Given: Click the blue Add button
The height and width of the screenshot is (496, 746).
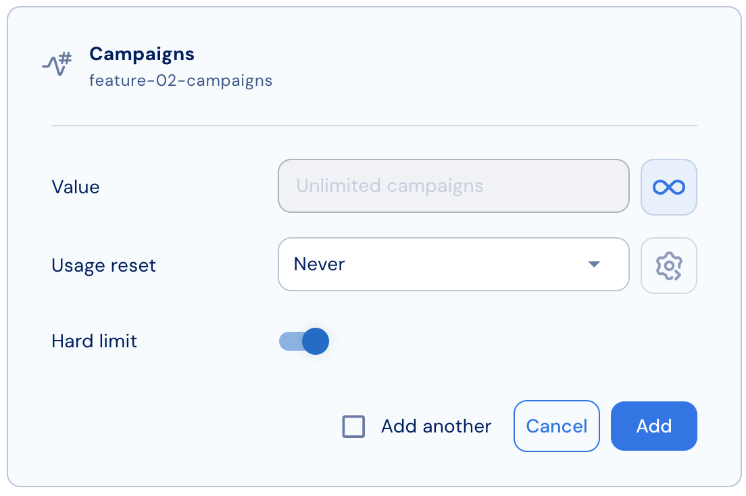Looking at the screenshot, I should coord(653,426).
